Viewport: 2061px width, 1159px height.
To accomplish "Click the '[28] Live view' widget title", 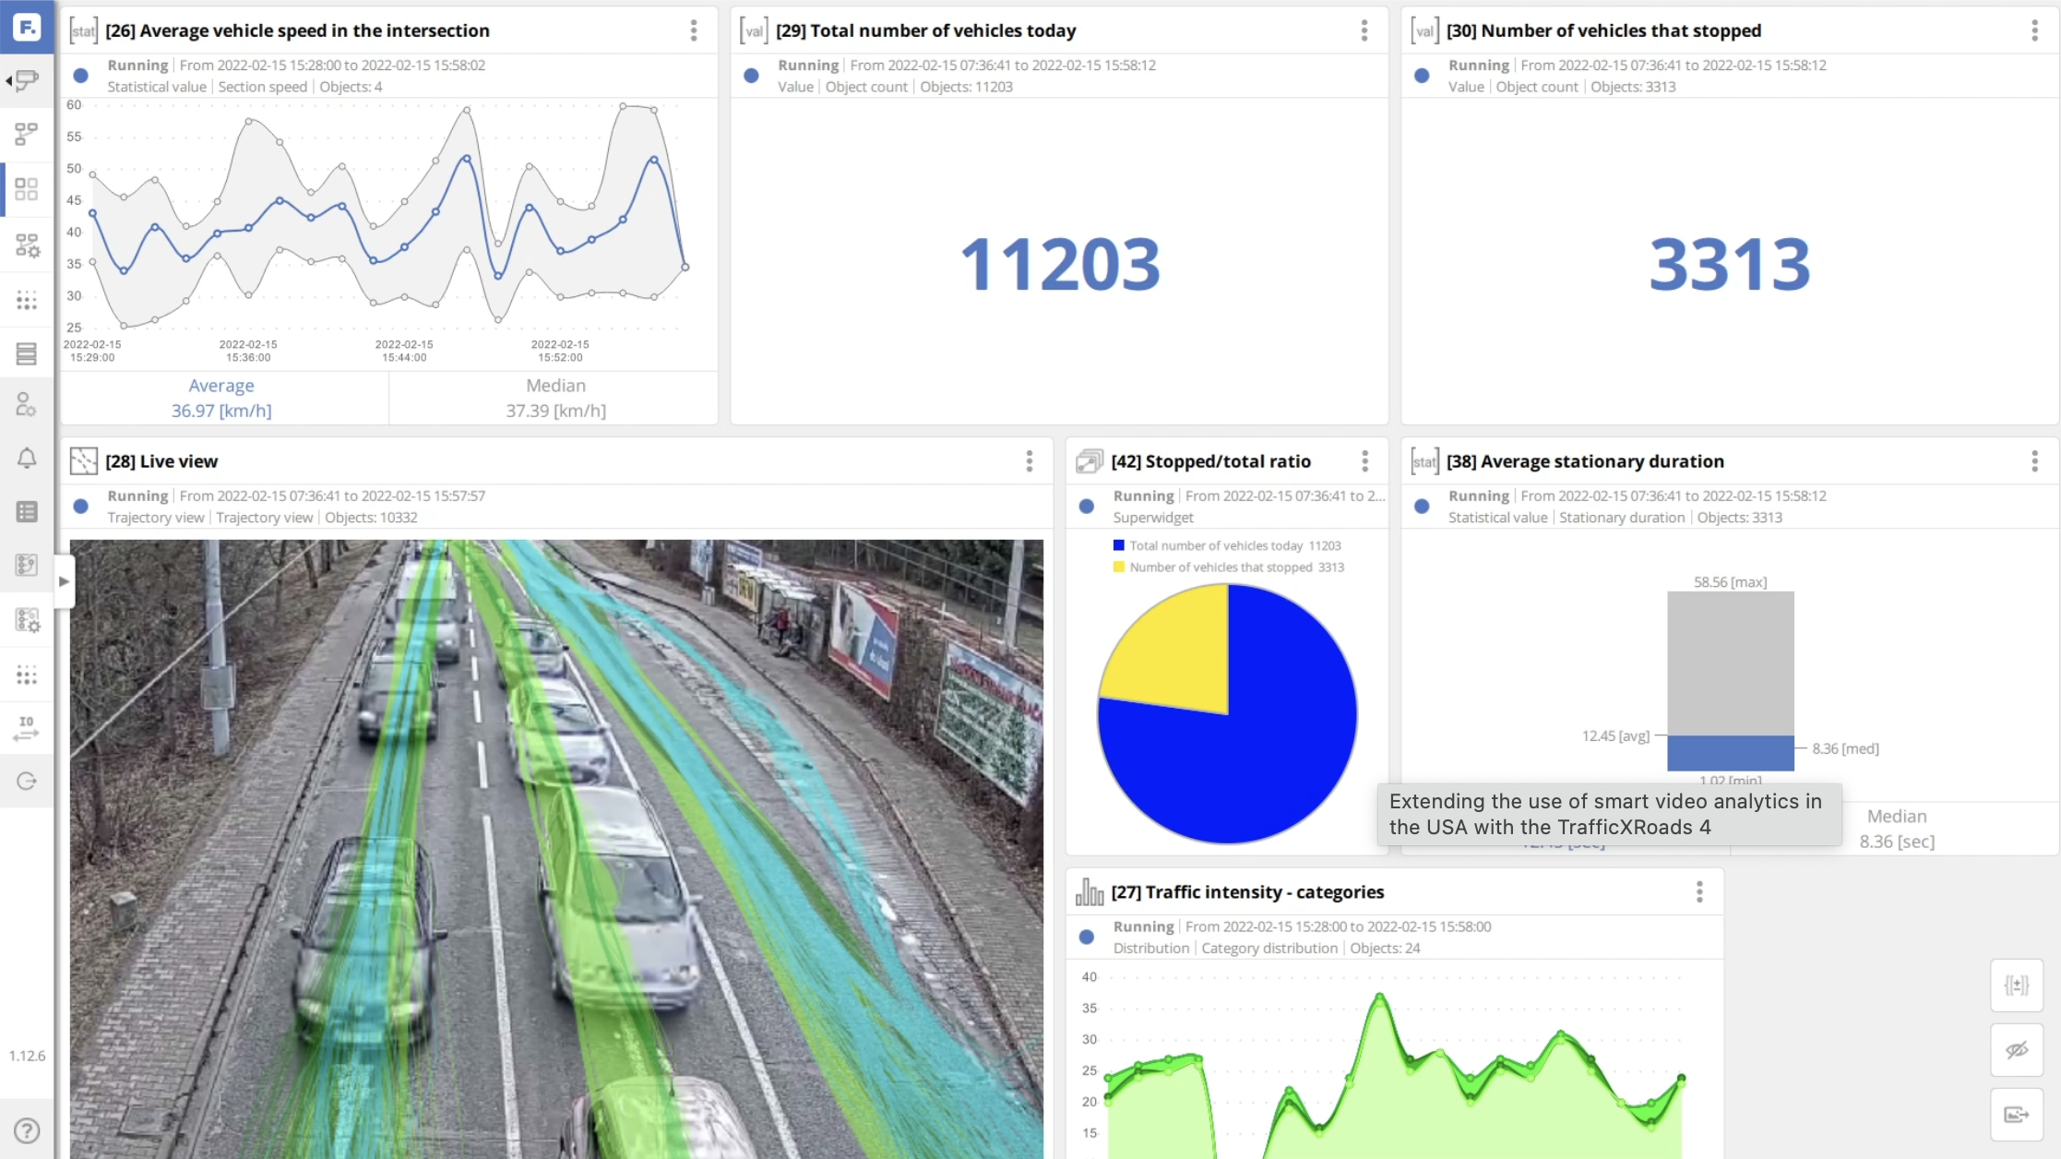I will pyautogui.click(x=161, y=460).
